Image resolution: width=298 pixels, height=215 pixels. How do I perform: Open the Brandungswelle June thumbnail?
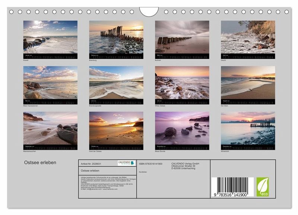click(116, 83)
